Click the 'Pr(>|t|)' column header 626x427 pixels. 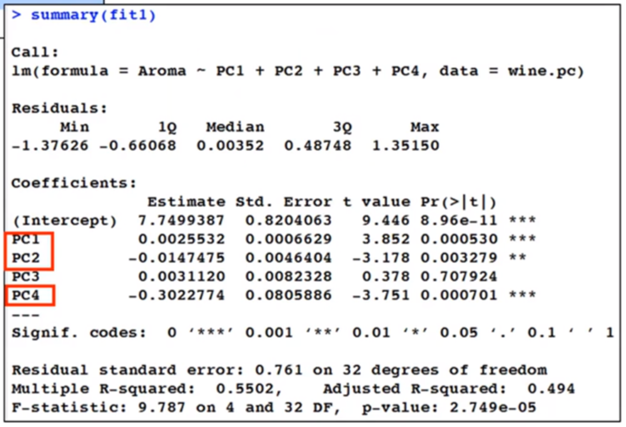(x=459, y=202)
